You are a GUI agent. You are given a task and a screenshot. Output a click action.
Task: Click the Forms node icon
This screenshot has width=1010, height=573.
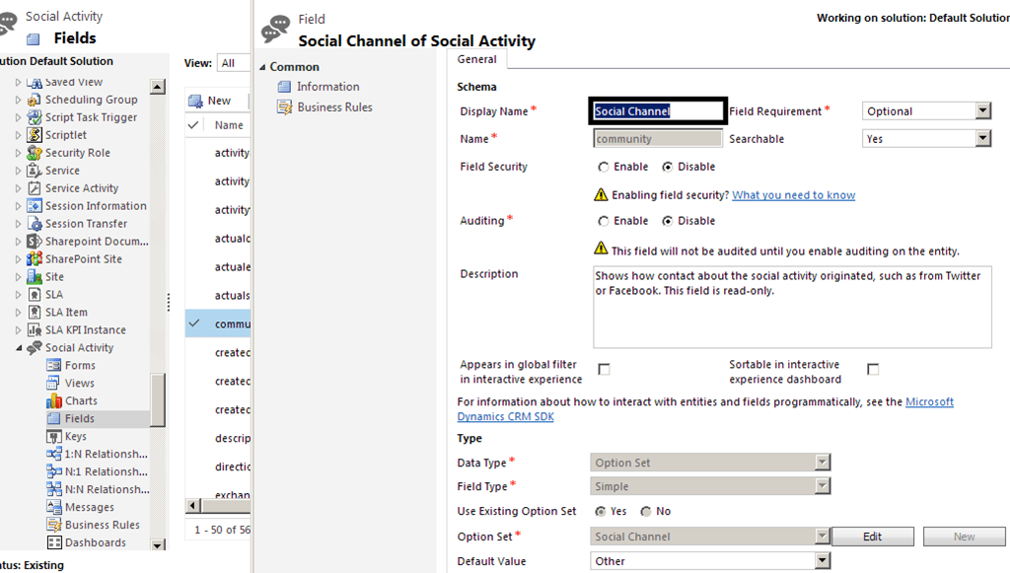pos(54,365)
